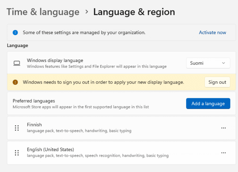The image size is (238, 172).
Task: Open the three-dot menu for English (United States)
Action: tap(223, 153)
